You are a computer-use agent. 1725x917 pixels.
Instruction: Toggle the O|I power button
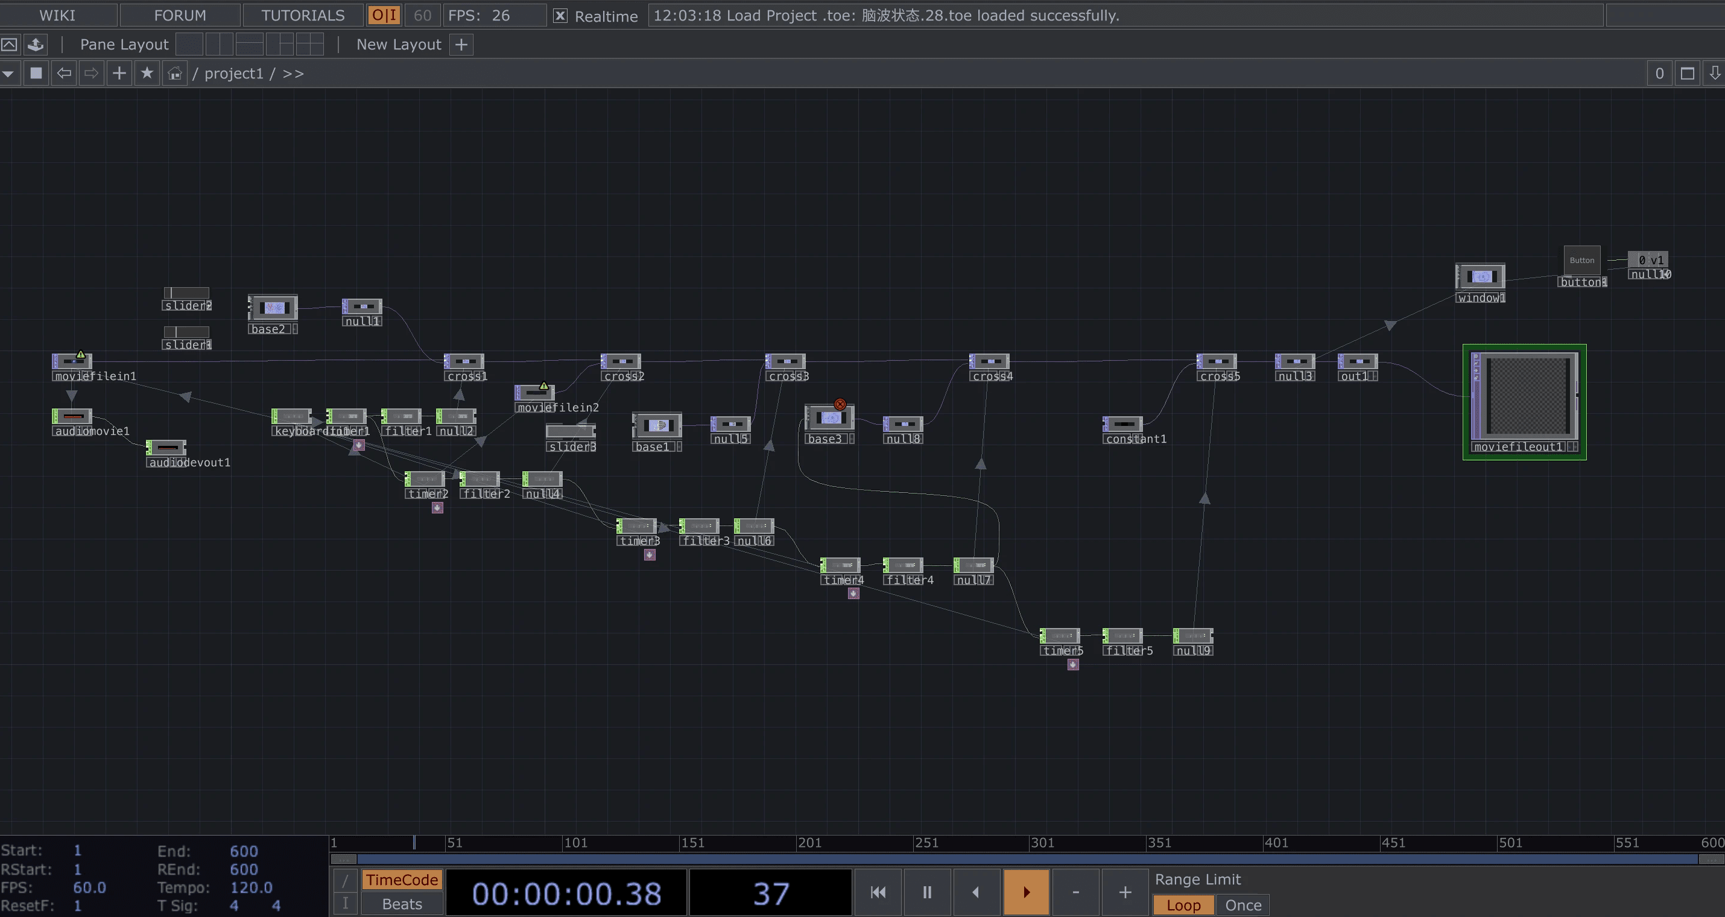click(x=384, y=16)
